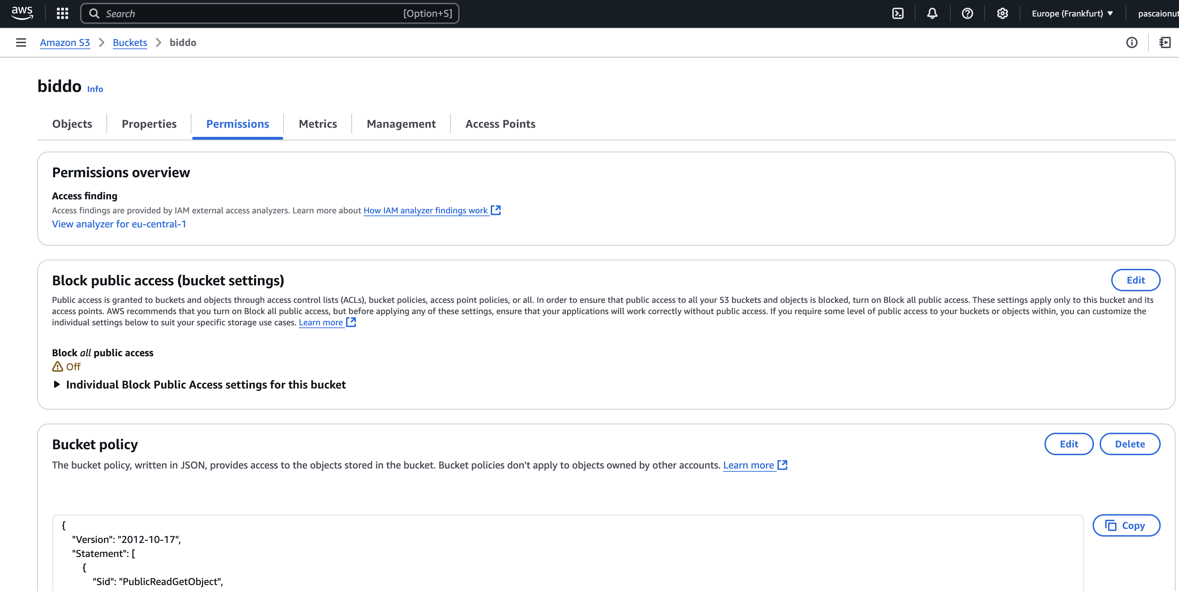Click the "Version": "2012-10-17" policy line

point(126,539)
